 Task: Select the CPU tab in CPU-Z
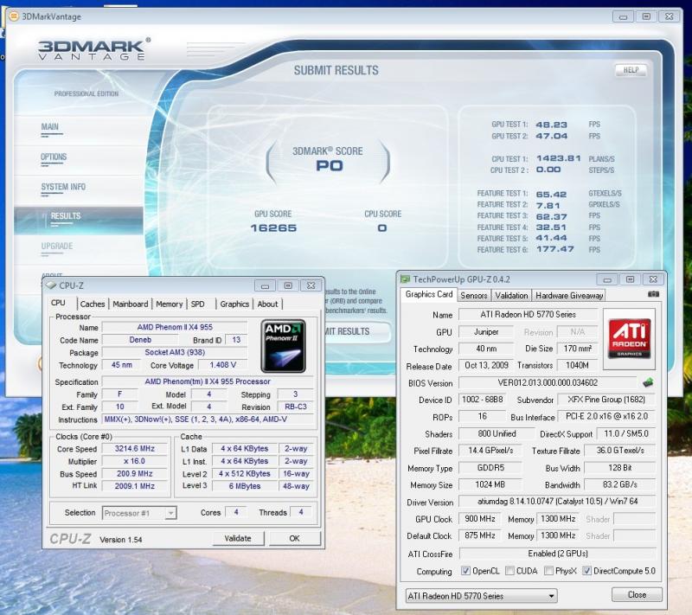pyautogui.click(x=58, y=303)
